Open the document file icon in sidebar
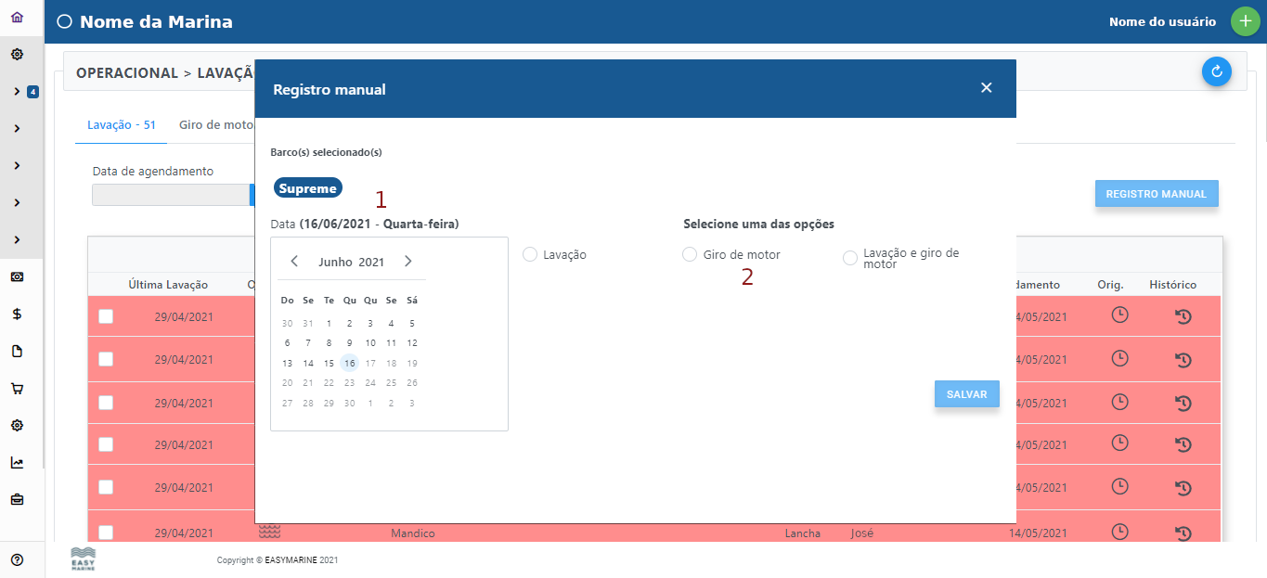Image resolution: width=1267 pixels, height=578 pixels. (17, 352)
